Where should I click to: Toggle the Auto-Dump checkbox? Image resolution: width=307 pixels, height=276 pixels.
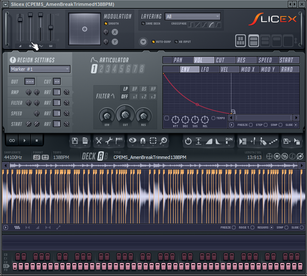[x=153, y=42]
